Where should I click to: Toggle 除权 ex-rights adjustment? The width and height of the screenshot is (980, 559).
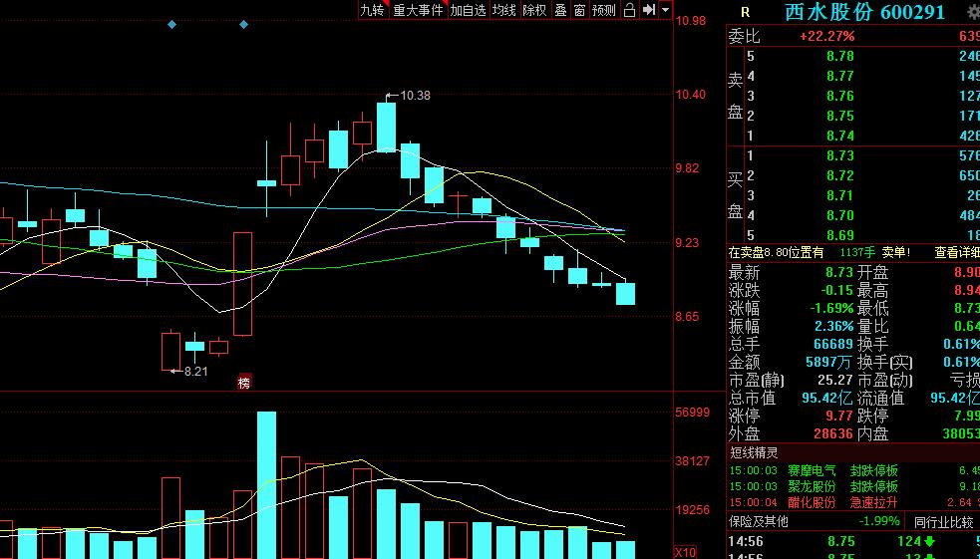coord(534,10)
